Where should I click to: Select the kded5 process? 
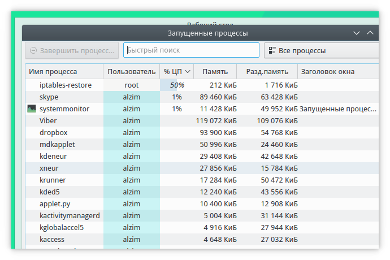point(50,192)
